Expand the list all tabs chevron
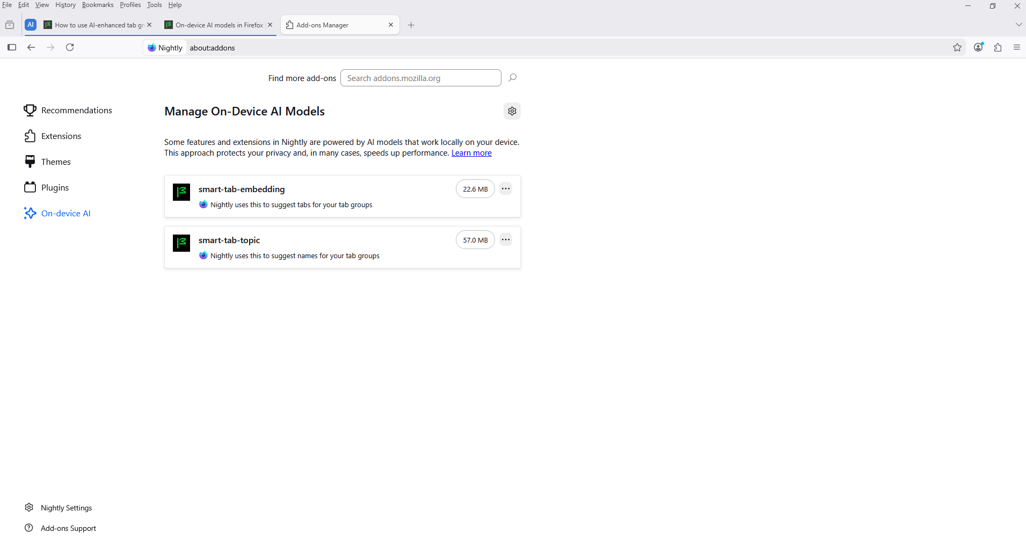 pyautogui.click(x=1018, y=25)
